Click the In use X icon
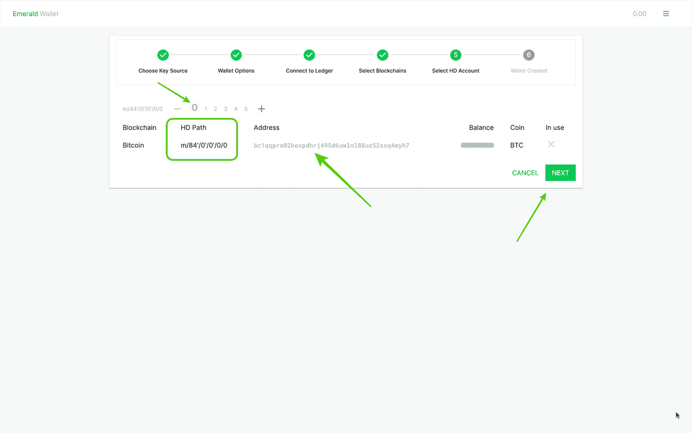The height and width of the screenshot is (433, 692). pos(551,144)
